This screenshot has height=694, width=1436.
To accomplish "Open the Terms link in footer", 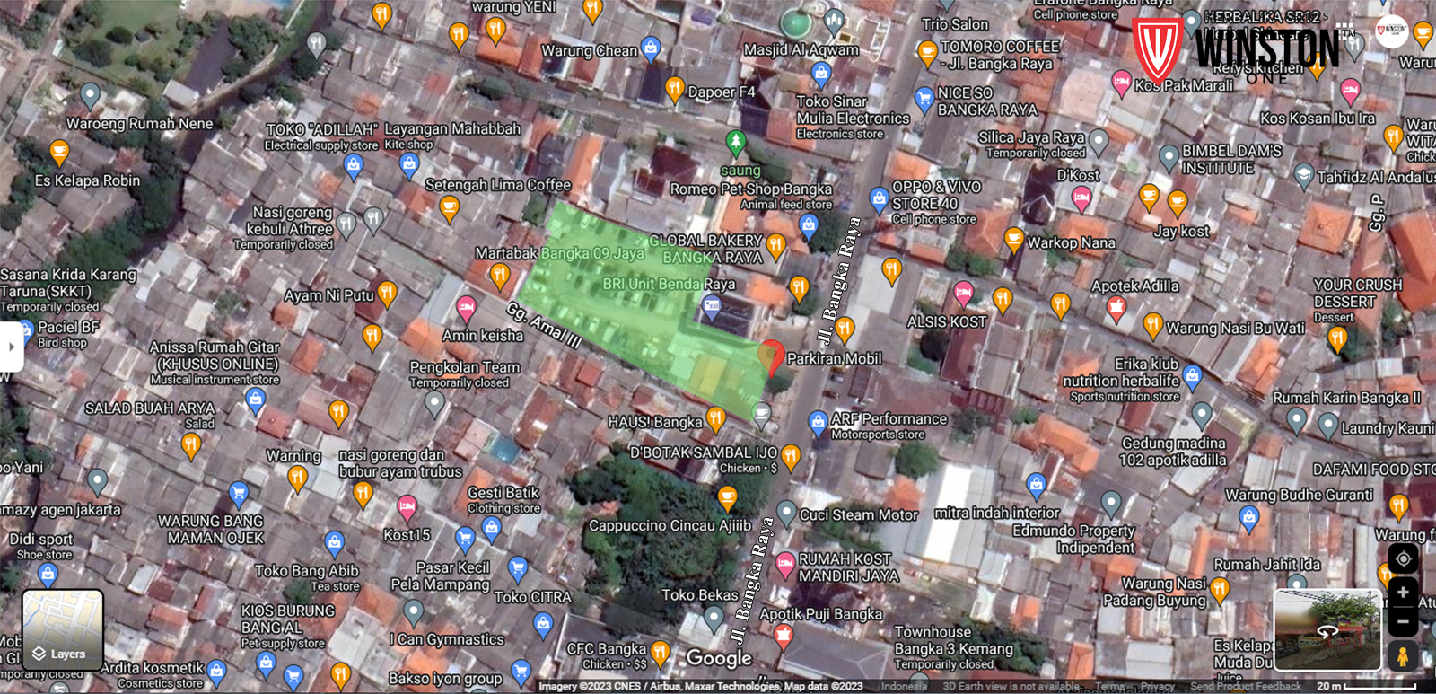I will (1109, 686).
